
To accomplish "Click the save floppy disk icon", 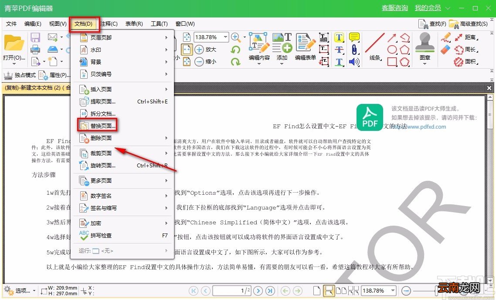I will [35, 37].
